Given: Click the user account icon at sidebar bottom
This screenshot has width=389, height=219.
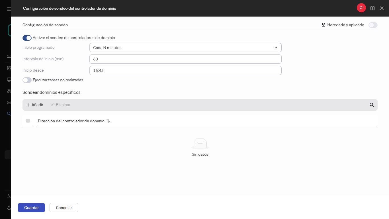Looking at the screenshot, I should tap(9, 208).
